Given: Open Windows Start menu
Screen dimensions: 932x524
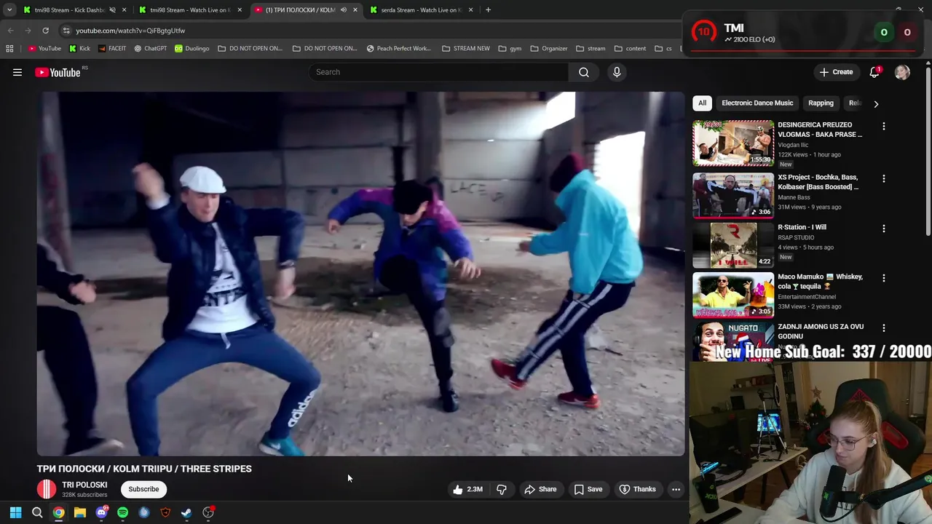Looking at the screenshot, I should coord(15,512).
